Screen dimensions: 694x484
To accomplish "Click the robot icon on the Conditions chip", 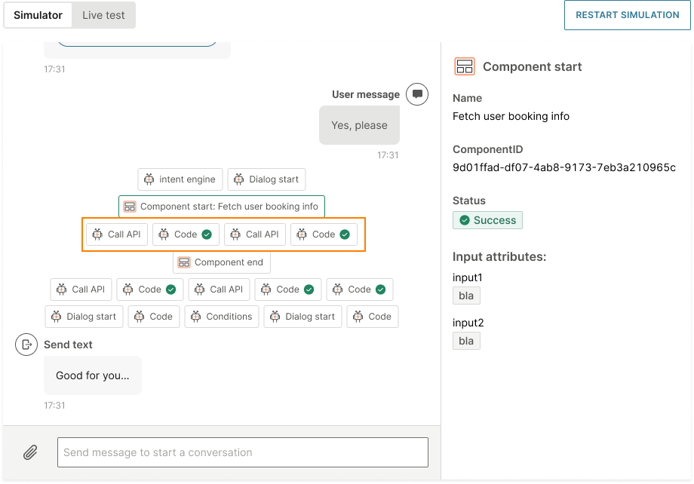I will point(195,317).
